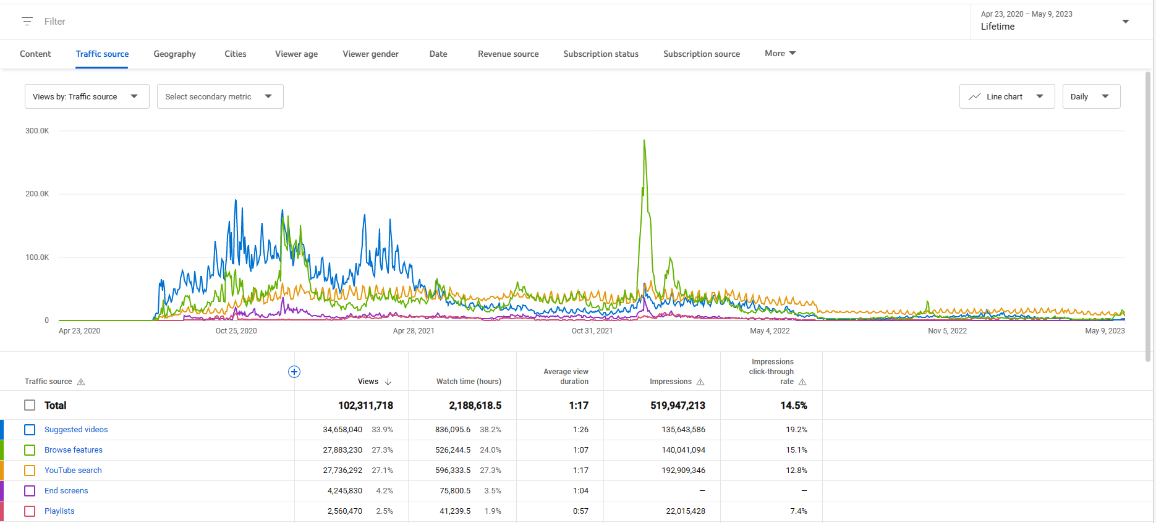
Task: Expand the Daily granularity dropdown
Action: click(x=1090, y=97)
